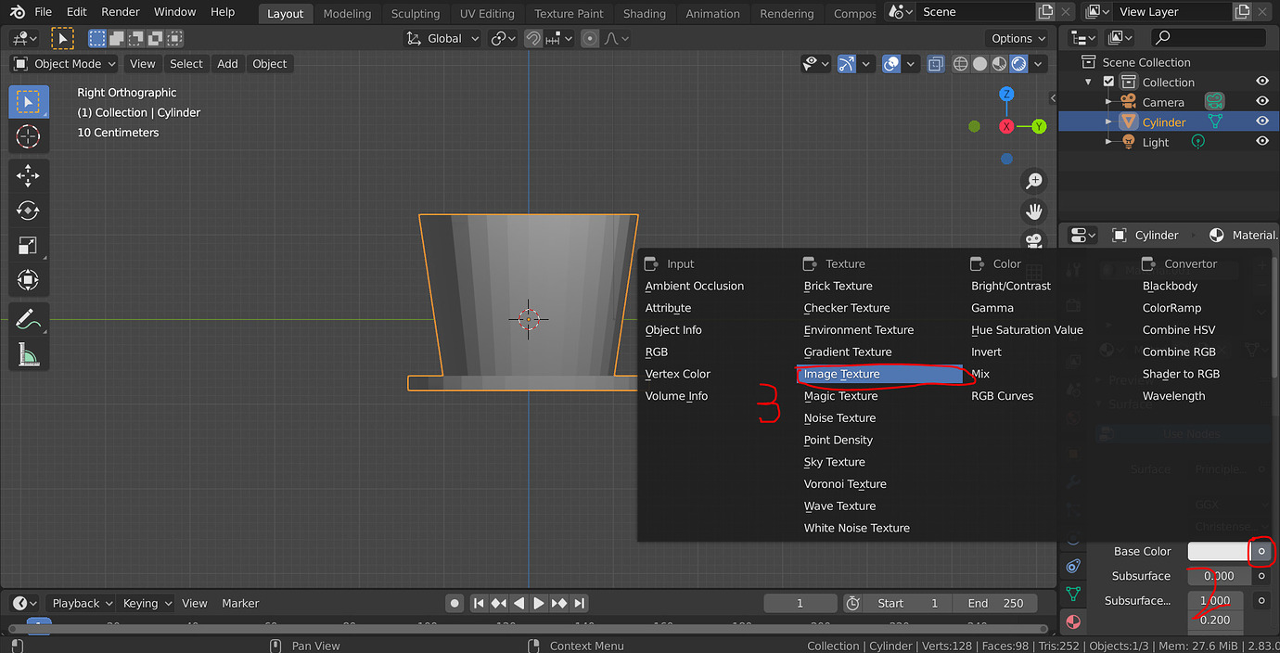Switch to Rendered viewport shading
The image size is (1280, 653).
point(1018,63)
